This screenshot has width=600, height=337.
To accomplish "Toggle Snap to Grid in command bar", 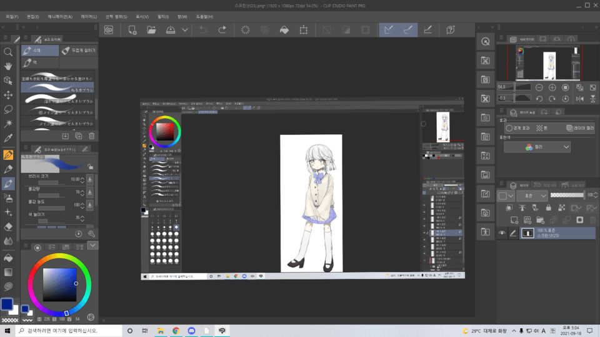I will (x=427, y=30).
